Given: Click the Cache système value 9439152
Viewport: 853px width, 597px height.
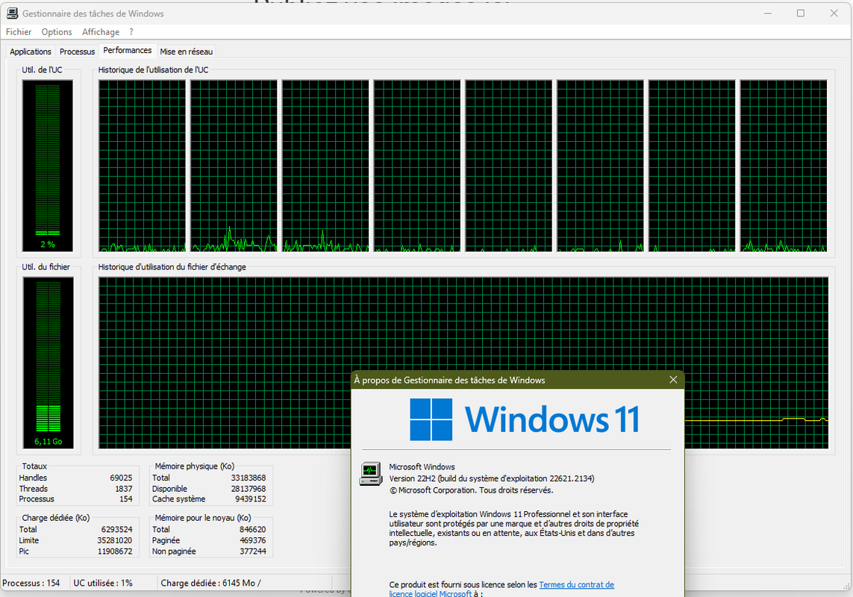Looking at the screenshot, I should [250, 499].
